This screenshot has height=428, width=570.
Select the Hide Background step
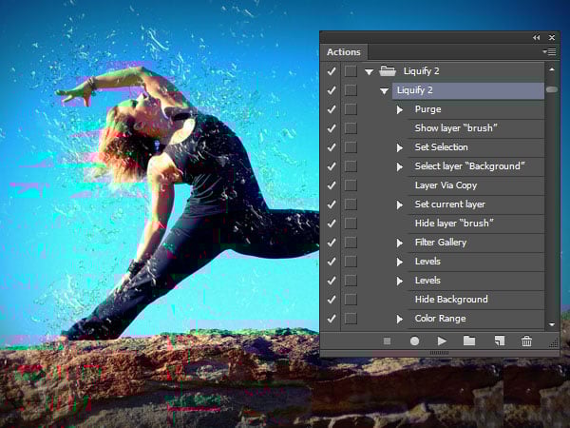[450, 300]
